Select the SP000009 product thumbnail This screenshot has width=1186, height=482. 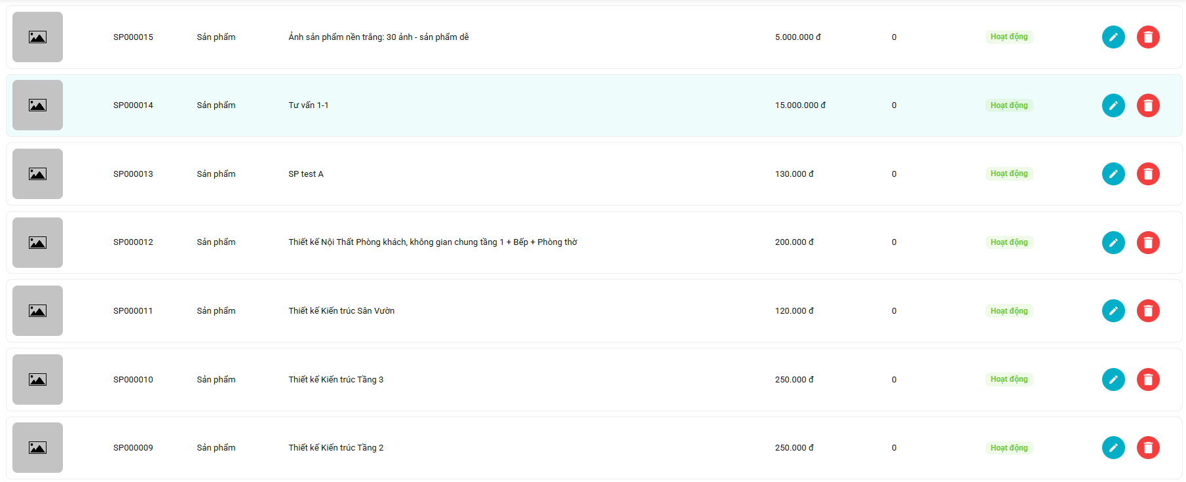click(38, 448)
